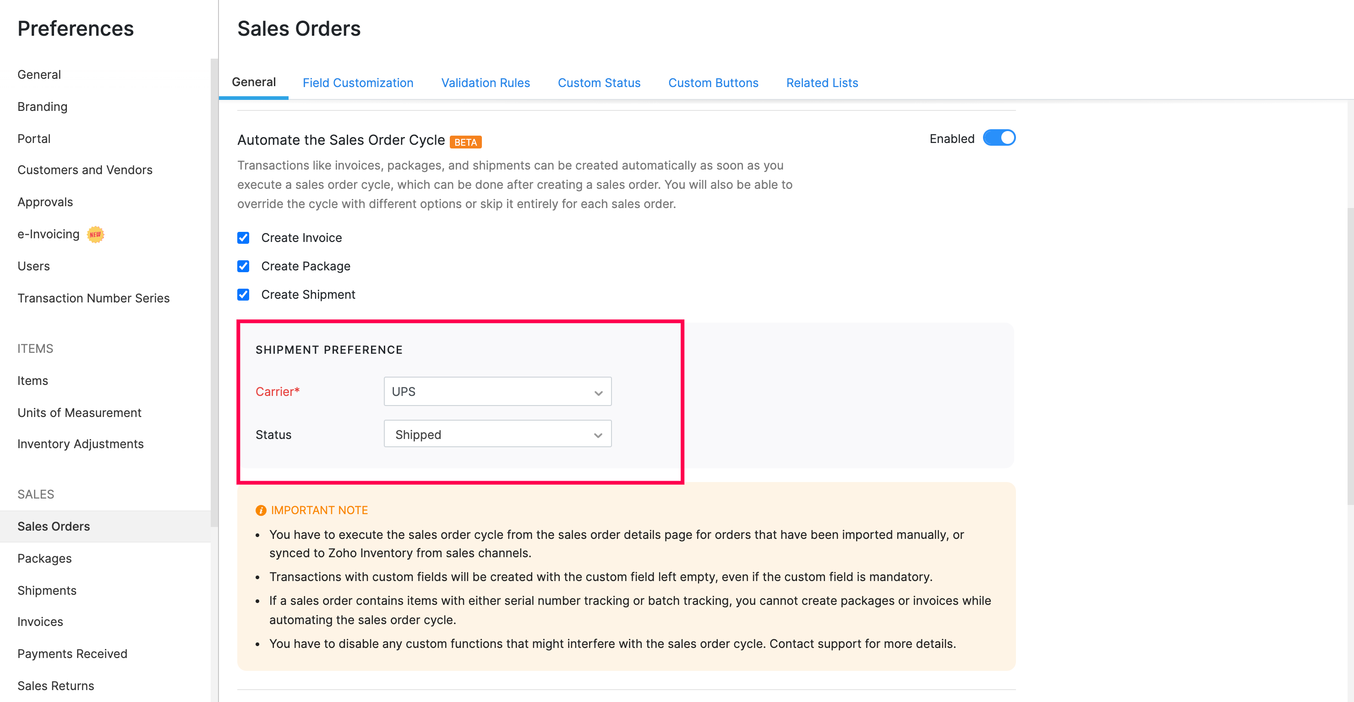Open the Custom Buttons tab
Image resolution: width=1354 pixels, height=702 pixels.
[x=713, y=82]
